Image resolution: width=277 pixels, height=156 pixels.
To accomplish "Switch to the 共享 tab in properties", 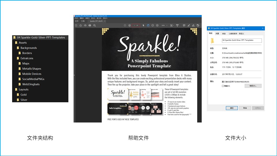I will [217, 34].
